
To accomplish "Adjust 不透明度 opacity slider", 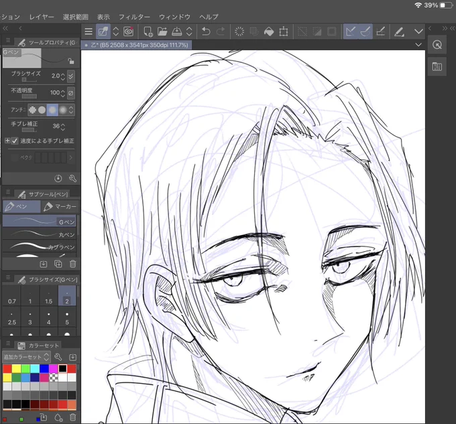I will 29,96.
